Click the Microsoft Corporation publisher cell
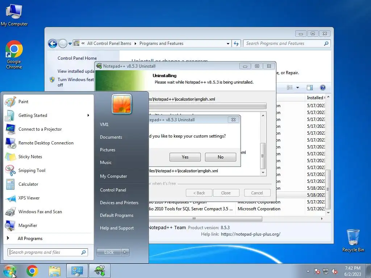This screenshot has width=371, height=278. [x=259, y=209]
